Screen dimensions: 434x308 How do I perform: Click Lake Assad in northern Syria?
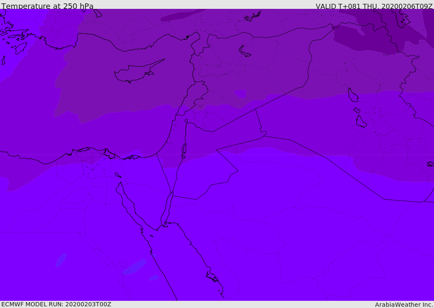[245, 51]
